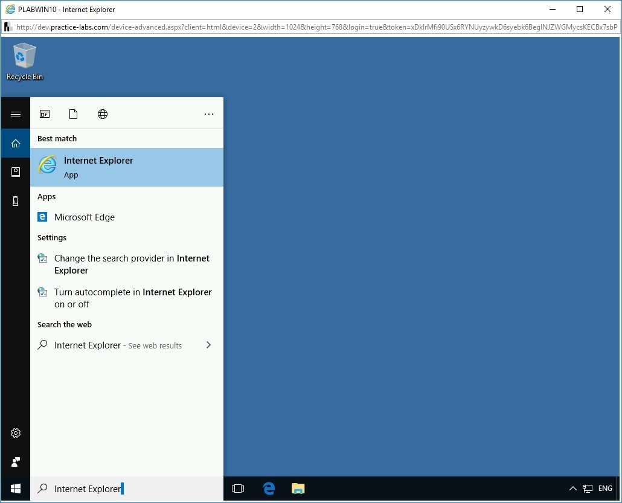Choose the Web search filter globe icon
This screenshot has height=503, width=622.
[103, 114]
